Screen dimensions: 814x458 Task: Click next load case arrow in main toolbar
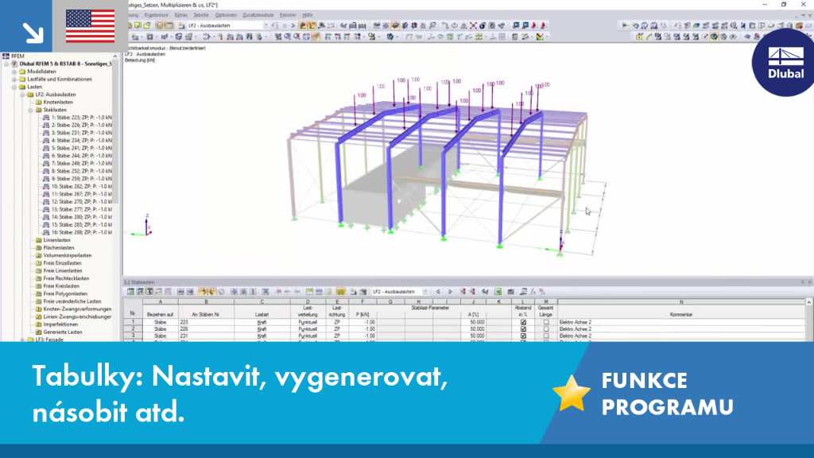293,25
